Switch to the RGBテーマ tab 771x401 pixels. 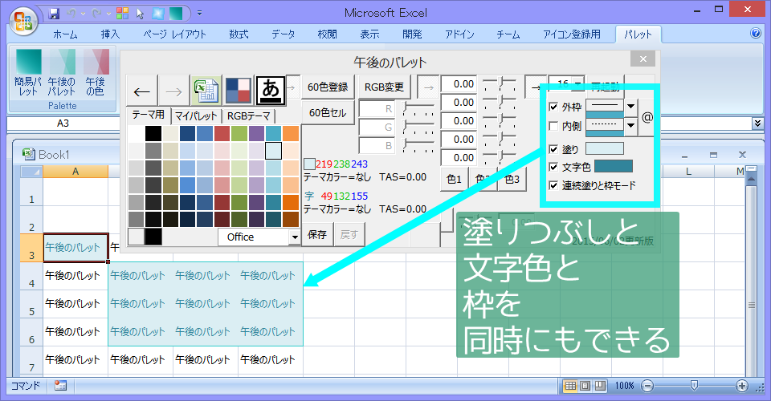(248, 115)
